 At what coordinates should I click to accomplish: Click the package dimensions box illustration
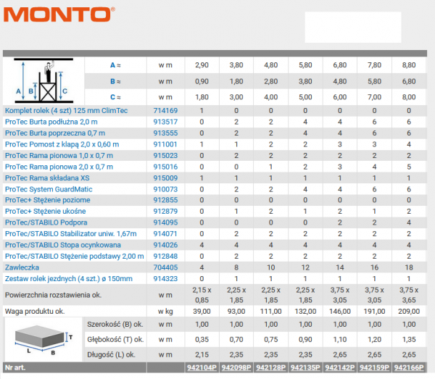pos(43,339)
